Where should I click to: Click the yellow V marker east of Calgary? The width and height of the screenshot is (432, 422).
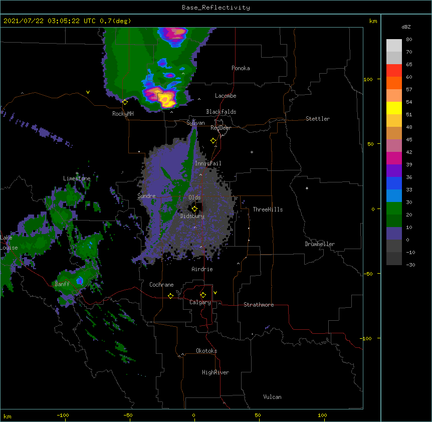click(215, 293)
